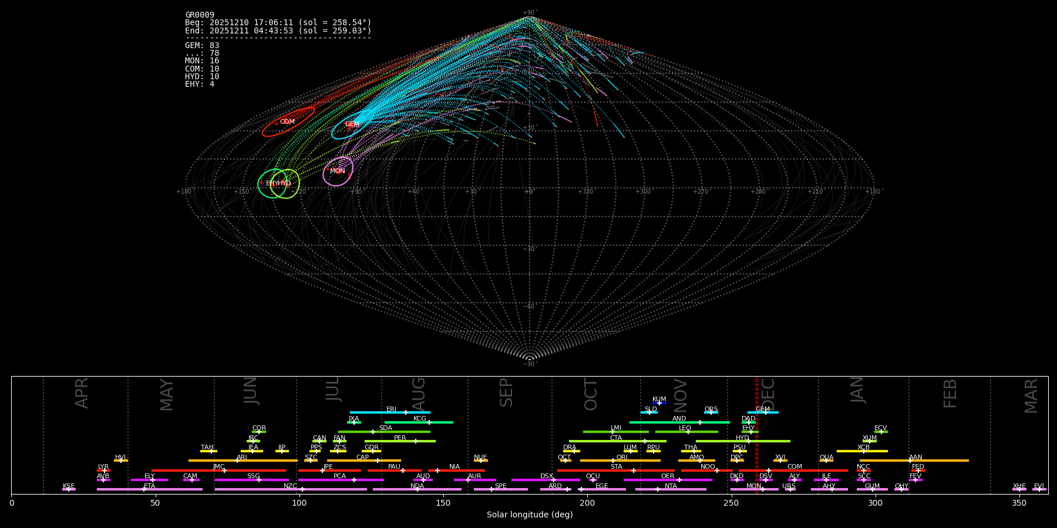
Task: Click the orange ORI shower bar
Action: tap(620, 461)
